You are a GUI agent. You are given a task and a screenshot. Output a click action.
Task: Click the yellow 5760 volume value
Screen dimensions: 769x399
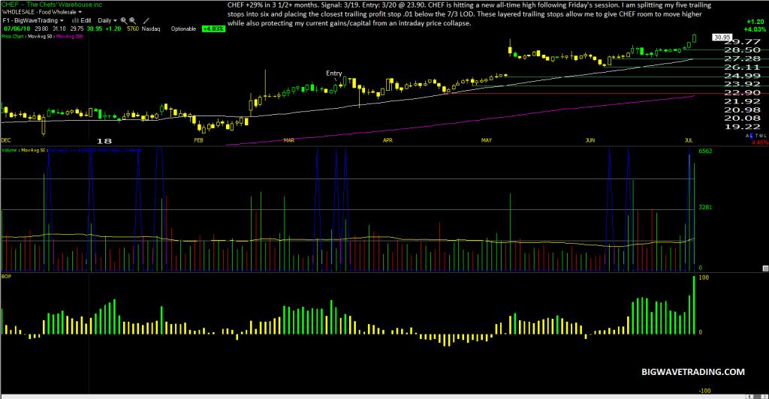pyautogui.click(x=133, y=29)
